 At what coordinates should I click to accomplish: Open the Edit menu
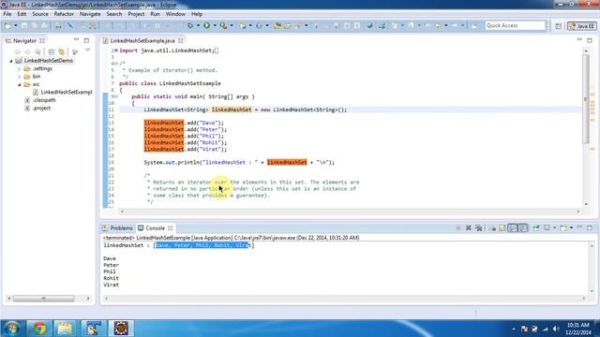22,14
